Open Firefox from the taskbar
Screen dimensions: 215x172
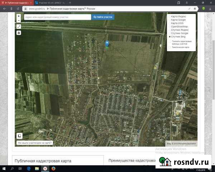53,168
